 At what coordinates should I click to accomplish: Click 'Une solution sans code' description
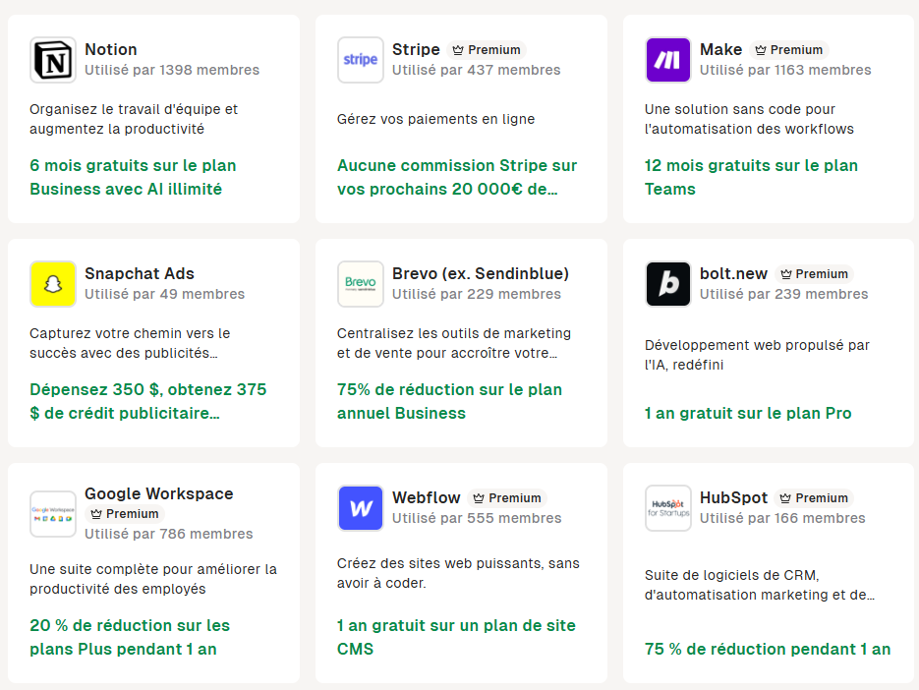750,119
